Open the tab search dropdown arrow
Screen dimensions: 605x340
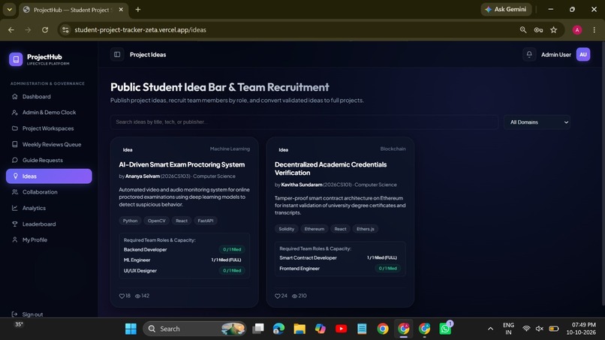[x=10, y=10]
